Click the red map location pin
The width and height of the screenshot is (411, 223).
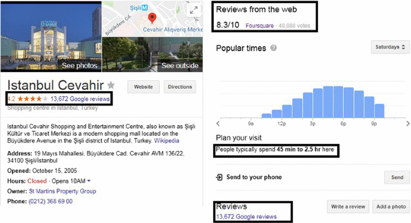(152, 18)
